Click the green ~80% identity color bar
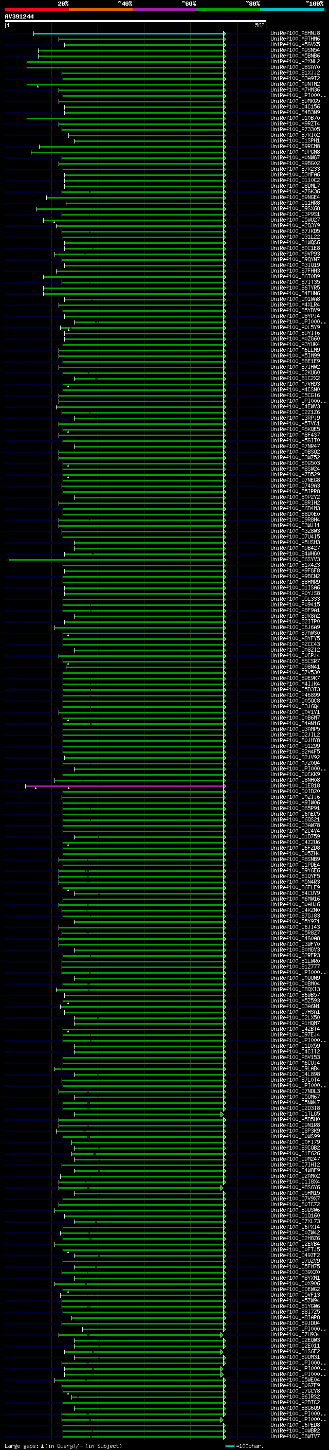 click(228, 9)
